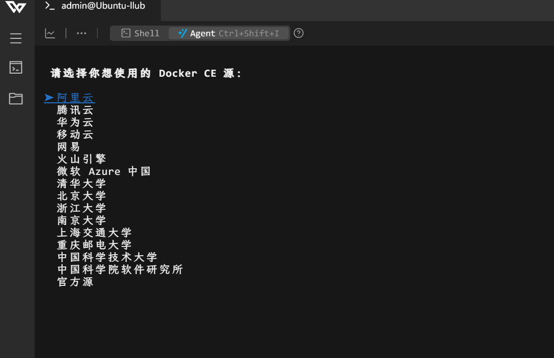
Task: Select the 中国科学院软件研究所 option
Action: (x=120, y=270)
